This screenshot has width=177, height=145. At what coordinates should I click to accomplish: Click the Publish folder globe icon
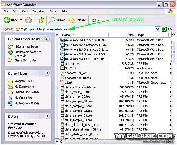pos(10,52)
